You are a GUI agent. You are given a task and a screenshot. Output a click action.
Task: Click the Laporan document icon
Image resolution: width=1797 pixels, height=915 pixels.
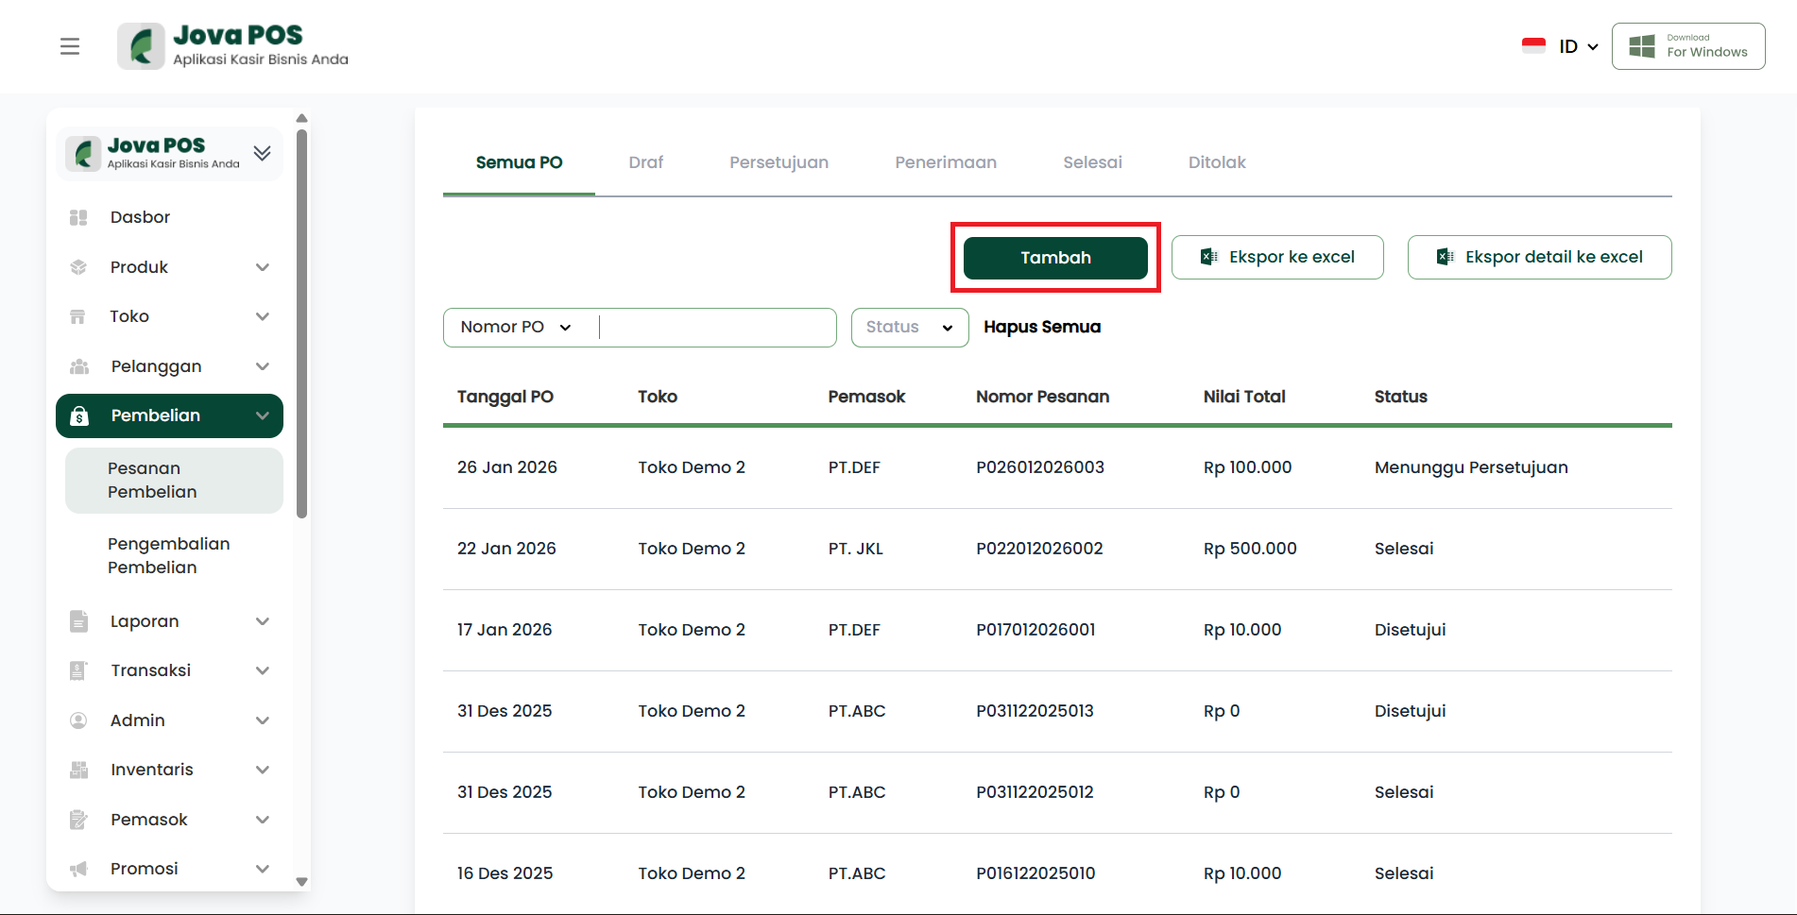click(78, 621)
